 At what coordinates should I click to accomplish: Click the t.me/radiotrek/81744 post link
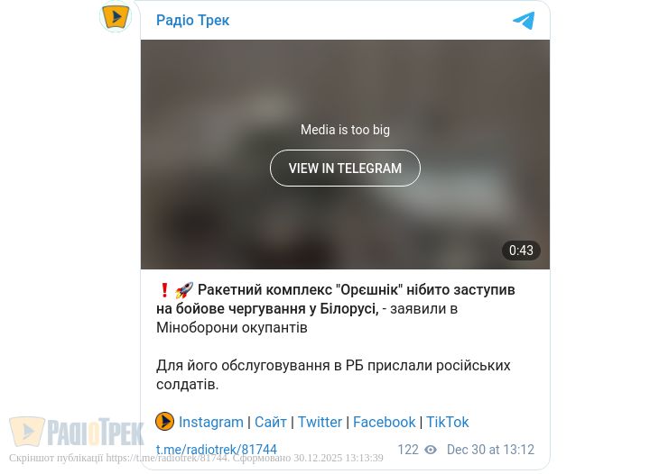pyautogui.click(x=217, y=449)
